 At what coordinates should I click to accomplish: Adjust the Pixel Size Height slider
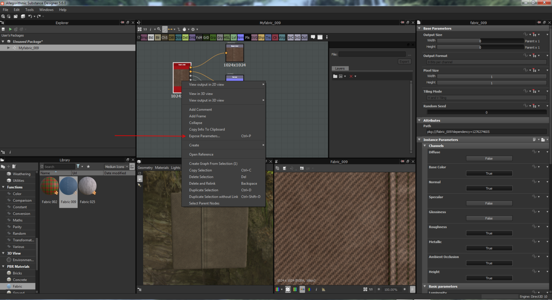492,83
